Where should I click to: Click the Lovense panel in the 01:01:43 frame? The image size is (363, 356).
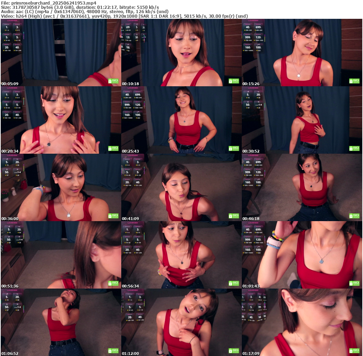(x=253, y=238)
